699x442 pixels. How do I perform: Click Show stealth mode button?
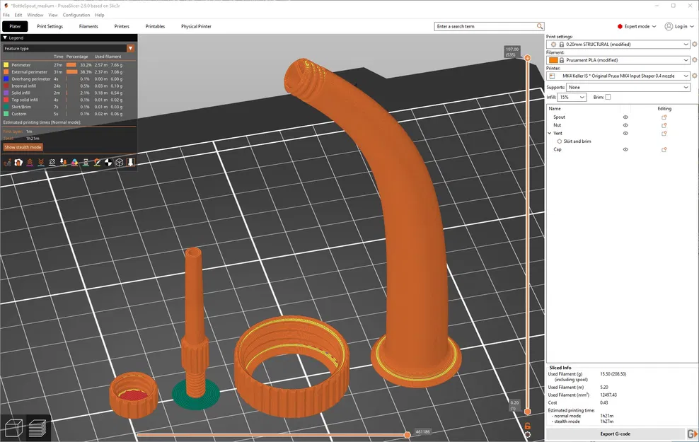click(23, 147)
